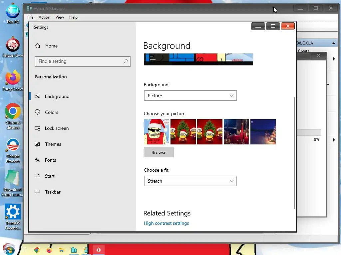This screenshot has height=255, width=341.
Task: Expand submenu arrow beside Create in Hyper-V
Action: pos(334,59)
